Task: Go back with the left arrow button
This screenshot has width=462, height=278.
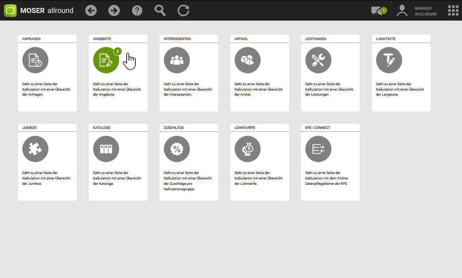Action: point(91,10)
